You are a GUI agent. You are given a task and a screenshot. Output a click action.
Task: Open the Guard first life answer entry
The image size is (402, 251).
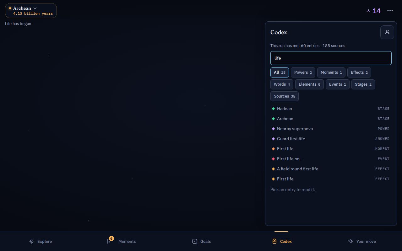click(331, 139)
